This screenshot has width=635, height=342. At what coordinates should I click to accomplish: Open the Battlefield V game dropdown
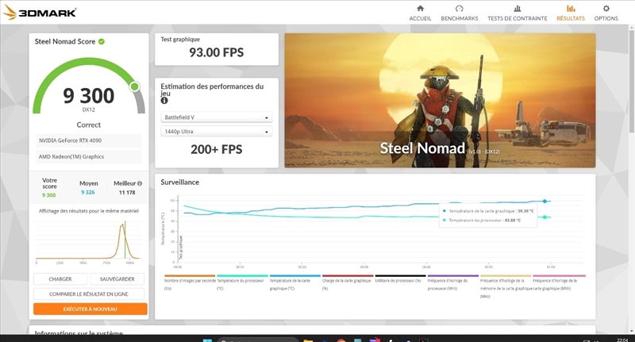coord(216,117)
